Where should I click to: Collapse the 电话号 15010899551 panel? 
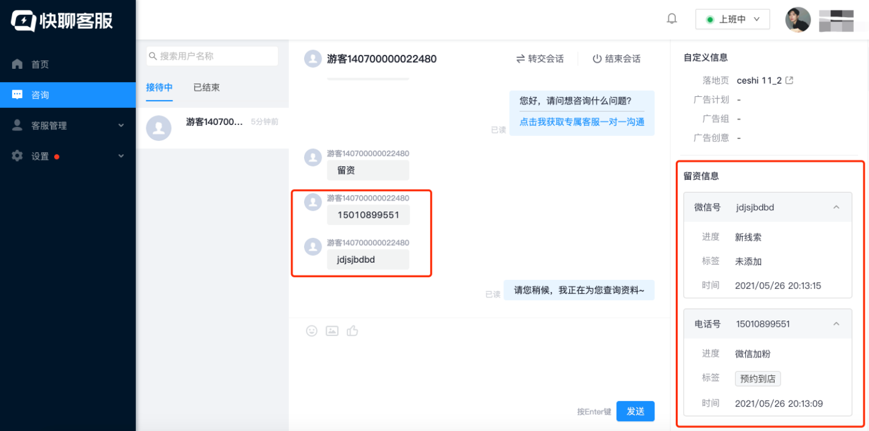click(x=836, y=324)
